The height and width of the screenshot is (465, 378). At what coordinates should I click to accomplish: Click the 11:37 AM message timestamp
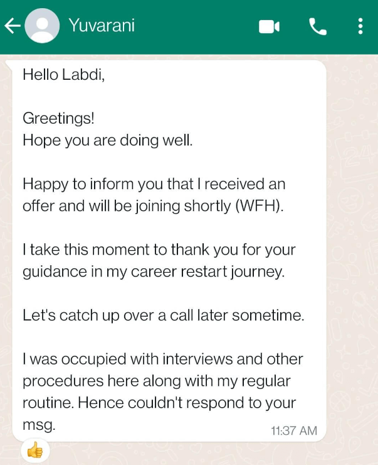(x=293, y=430)
